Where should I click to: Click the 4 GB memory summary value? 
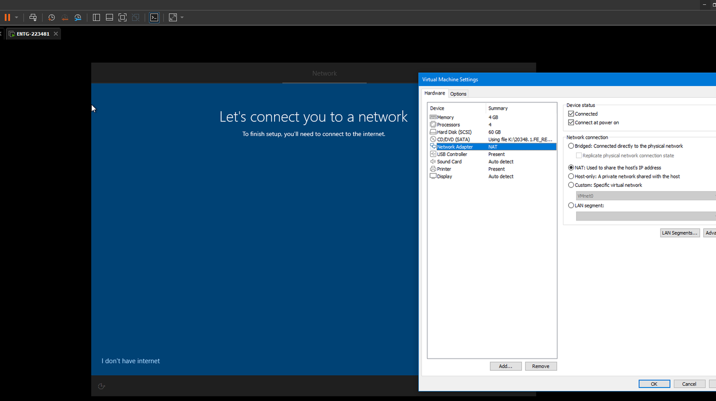[493, 117]
